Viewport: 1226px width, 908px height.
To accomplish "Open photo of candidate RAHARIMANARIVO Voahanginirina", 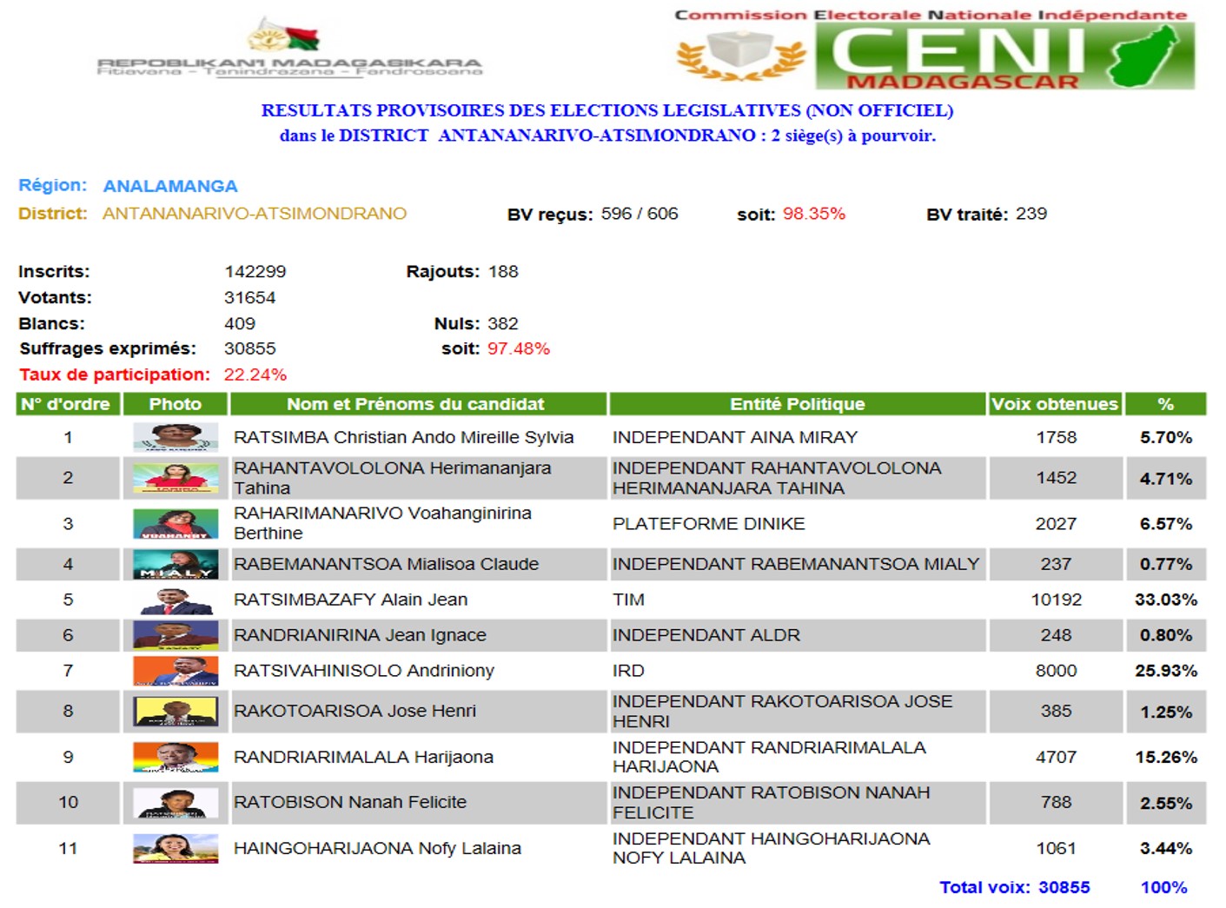I will click(x=176, y=523).
